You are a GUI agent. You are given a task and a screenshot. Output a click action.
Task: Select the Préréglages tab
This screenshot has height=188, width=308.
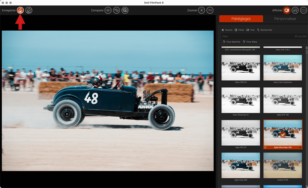(x=241, y=19)
